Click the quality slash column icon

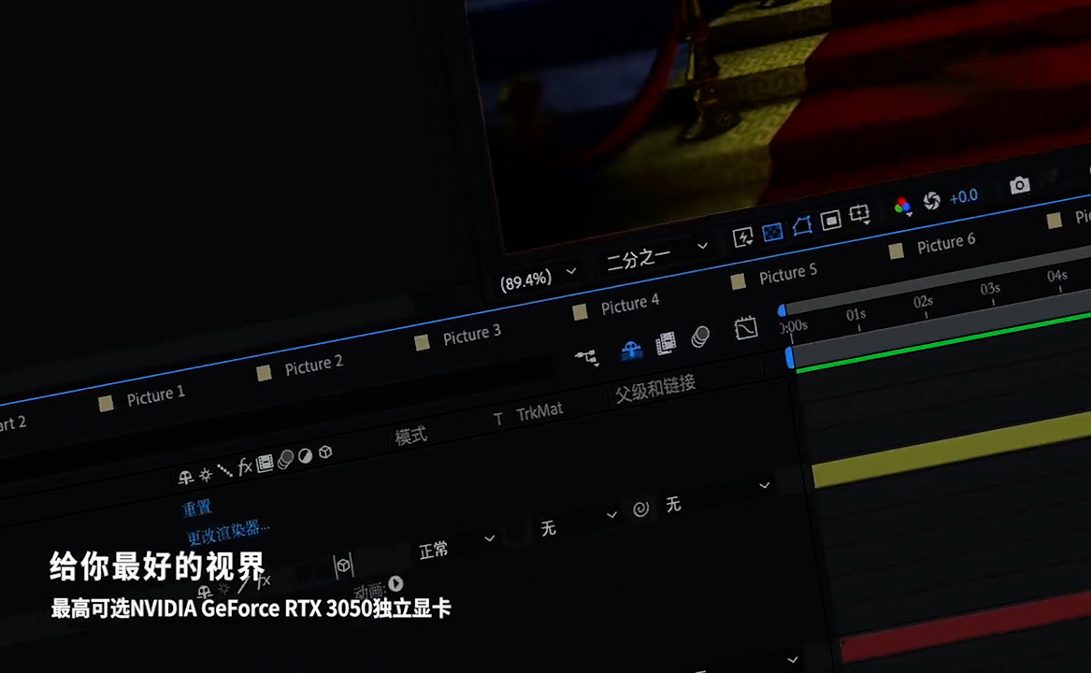(224, 471)
